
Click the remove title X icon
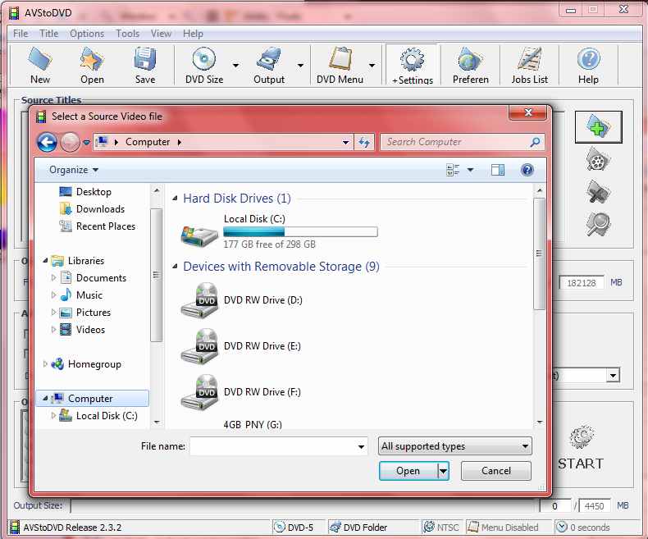coord(598,192)
